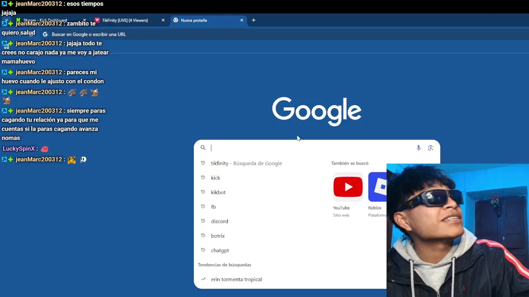Switch to the Nueva pestaña tab

pos(209,20)
